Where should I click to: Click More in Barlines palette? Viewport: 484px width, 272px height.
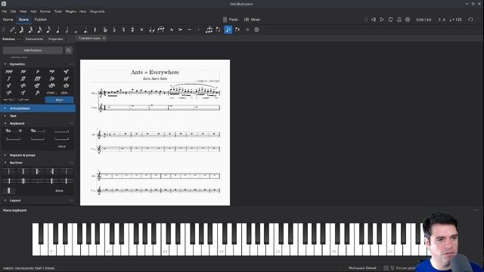point(59,191)
